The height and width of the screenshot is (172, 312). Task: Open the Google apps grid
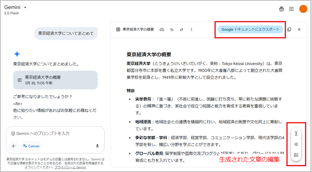(x=291, y=9)
